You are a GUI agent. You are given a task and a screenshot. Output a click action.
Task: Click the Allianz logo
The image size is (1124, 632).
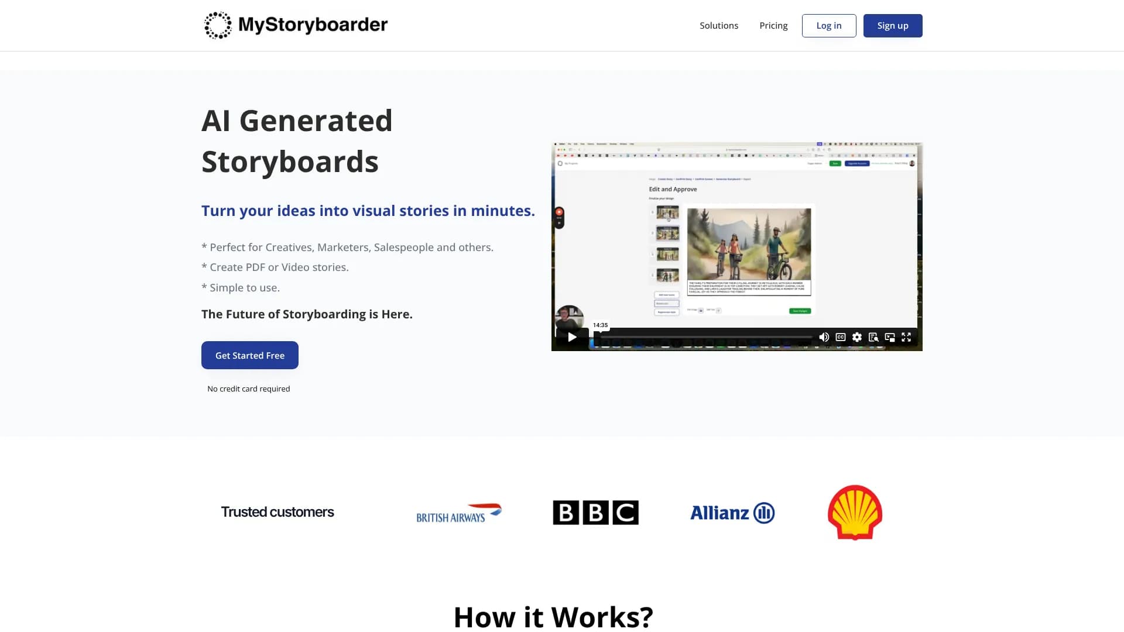point(732,513)
